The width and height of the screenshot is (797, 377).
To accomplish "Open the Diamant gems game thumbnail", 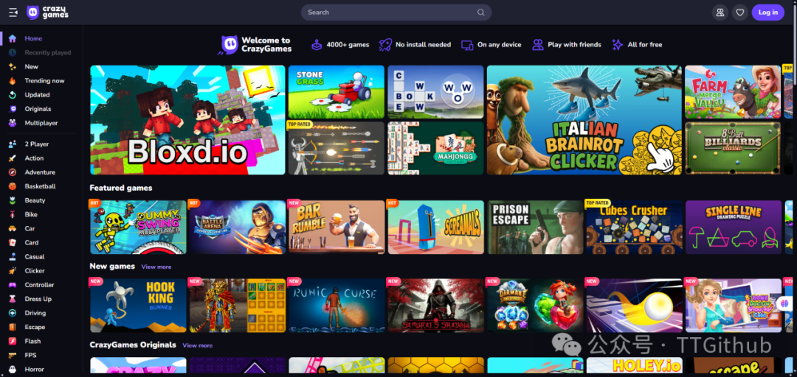I will pos(535,306).
